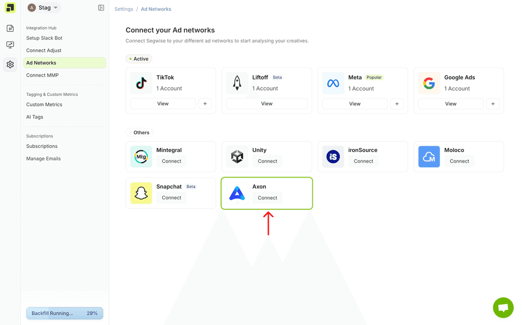This screenshot has width=522, height=325.
Task: Open Connect MMP page
Action: (x=43, y=75)
